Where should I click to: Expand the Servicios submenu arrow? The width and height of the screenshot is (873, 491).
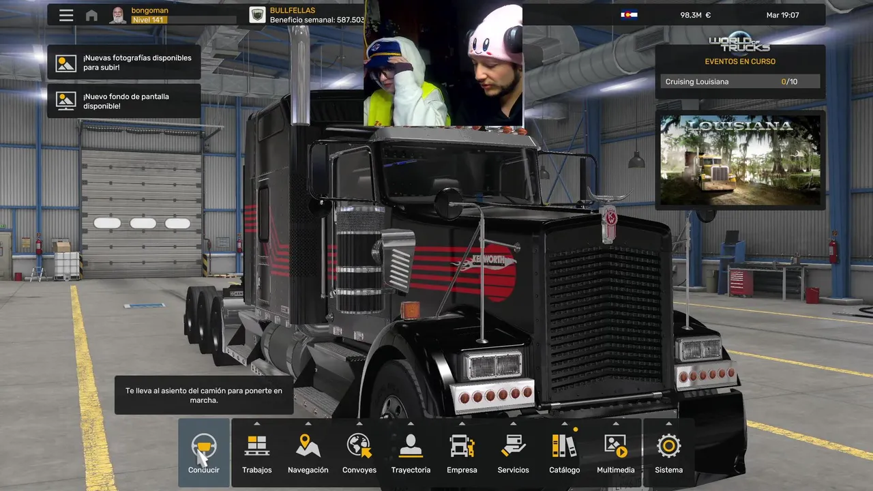click(513, 423)
